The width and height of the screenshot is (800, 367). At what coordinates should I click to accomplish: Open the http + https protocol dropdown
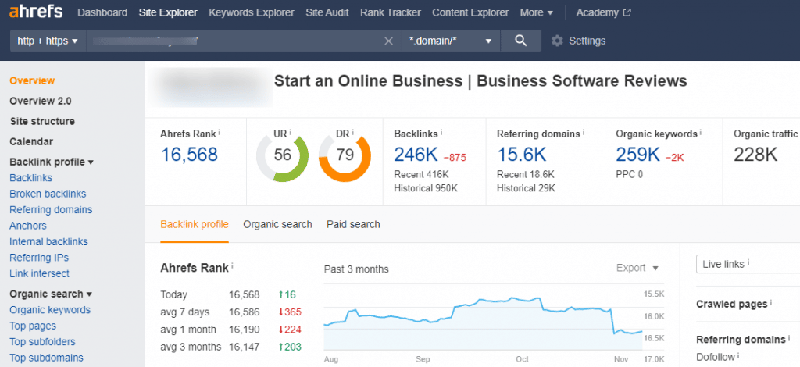pyautogui.click(x=48, y=41)
